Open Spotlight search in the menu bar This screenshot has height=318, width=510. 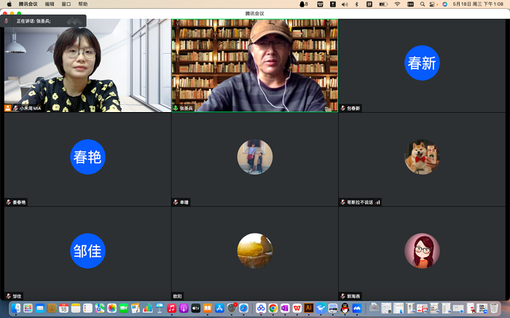(x=421, y=4)
